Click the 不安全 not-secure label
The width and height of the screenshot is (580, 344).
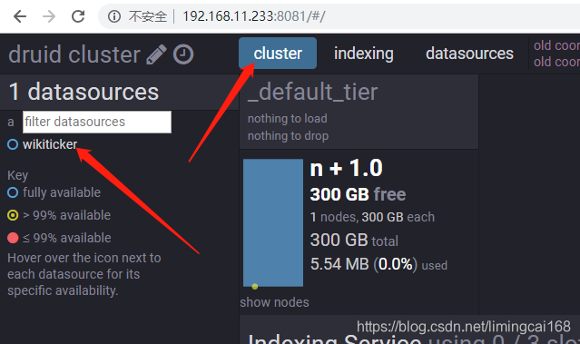coord(148,16)
